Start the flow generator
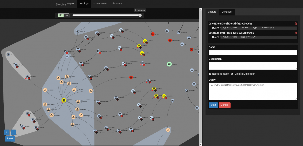Screen dimensions: 303x146 pos(213,105)
